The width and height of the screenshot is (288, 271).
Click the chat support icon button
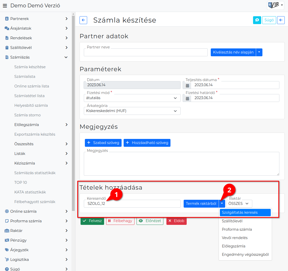coord(257,20)
